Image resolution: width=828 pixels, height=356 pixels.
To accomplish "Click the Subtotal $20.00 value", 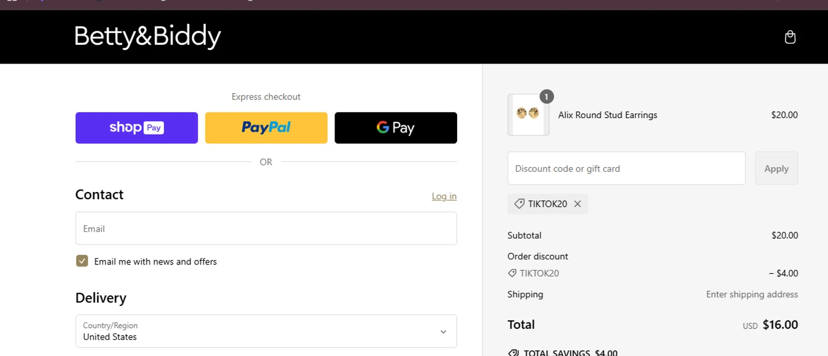I will [x=785, y=235].
